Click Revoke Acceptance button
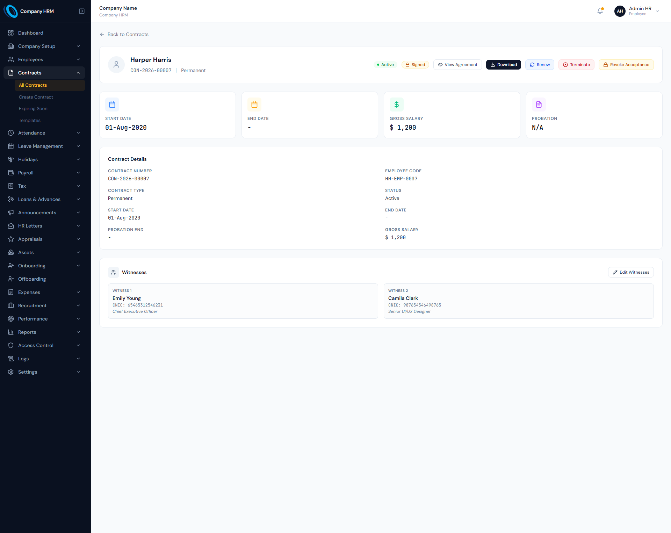This screenshot has height=533, width=671. tap(626, 65)
